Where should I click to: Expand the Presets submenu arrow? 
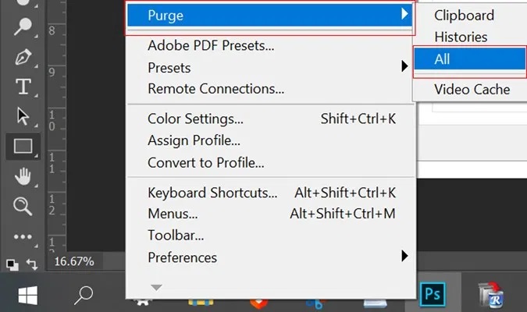point(404,66)
